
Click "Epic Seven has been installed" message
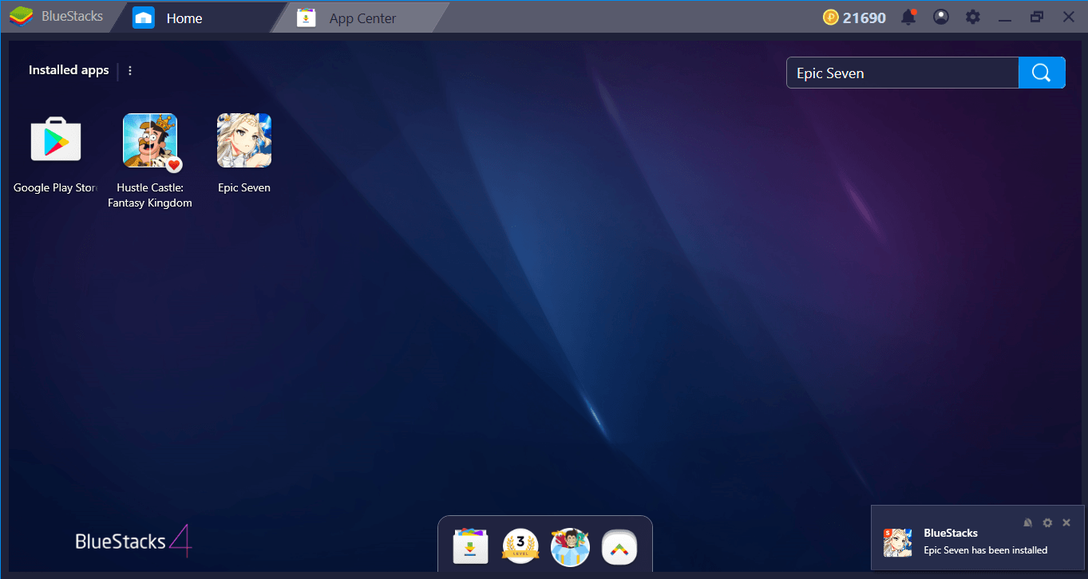tap(985, 550)
